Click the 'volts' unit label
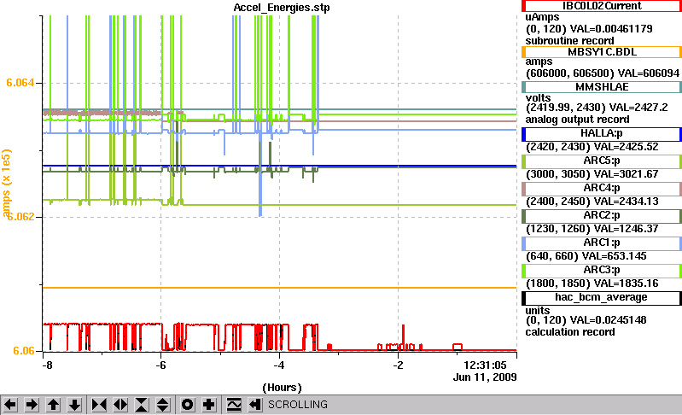Image resolution: width=682 pixels, height=415 pixels. pos(538,98)
